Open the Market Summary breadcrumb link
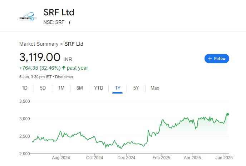The image size is (246, 166). pyautogui.click(x=39, y=44)
